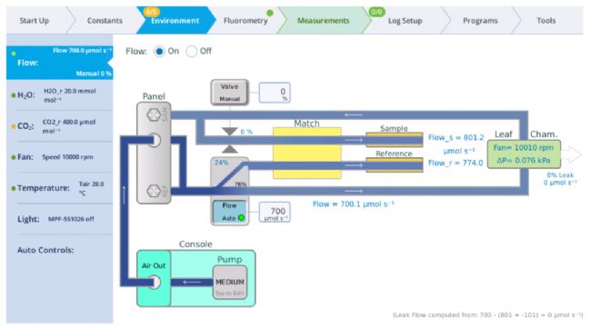Open the H2O settings in sidebar

pyautogui.click(x=59, y=95)
